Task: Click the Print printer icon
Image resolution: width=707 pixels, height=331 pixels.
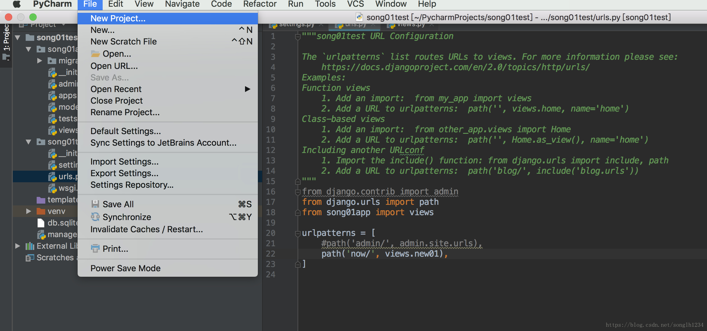Action: point(95,248)
